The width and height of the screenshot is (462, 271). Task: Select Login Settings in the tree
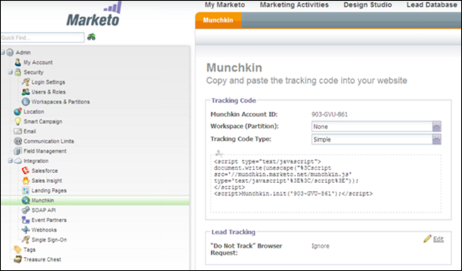point(48,82)
